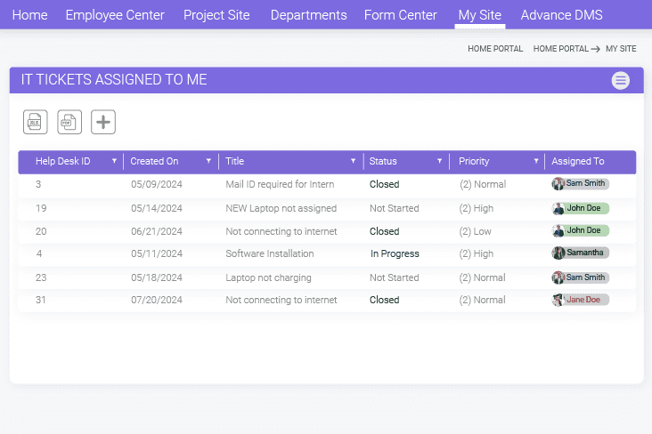
Task: Open the IT tickets panel hamburger menu
Action: coord(621,81)
